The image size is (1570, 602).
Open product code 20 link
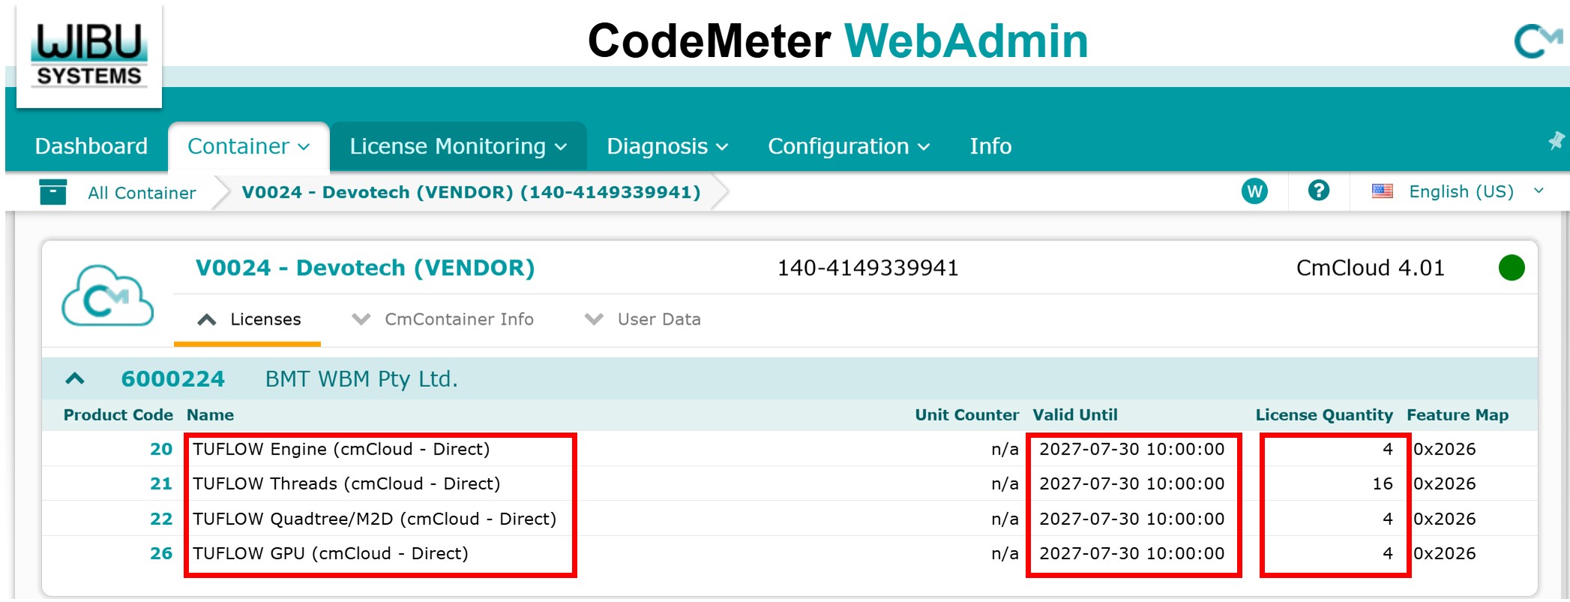tap(161, 449)
